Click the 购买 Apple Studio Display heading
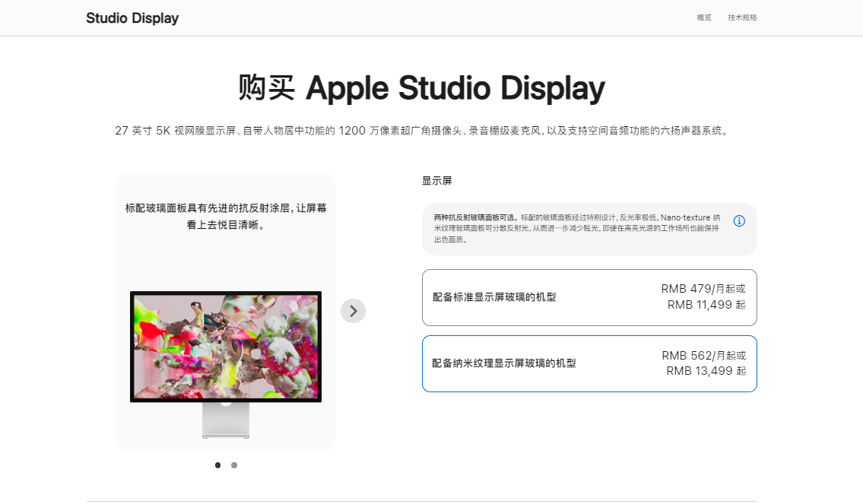Image resolution: width=863 pixels, height=504 pixels. pyautogui.click(x=421, y=88)
